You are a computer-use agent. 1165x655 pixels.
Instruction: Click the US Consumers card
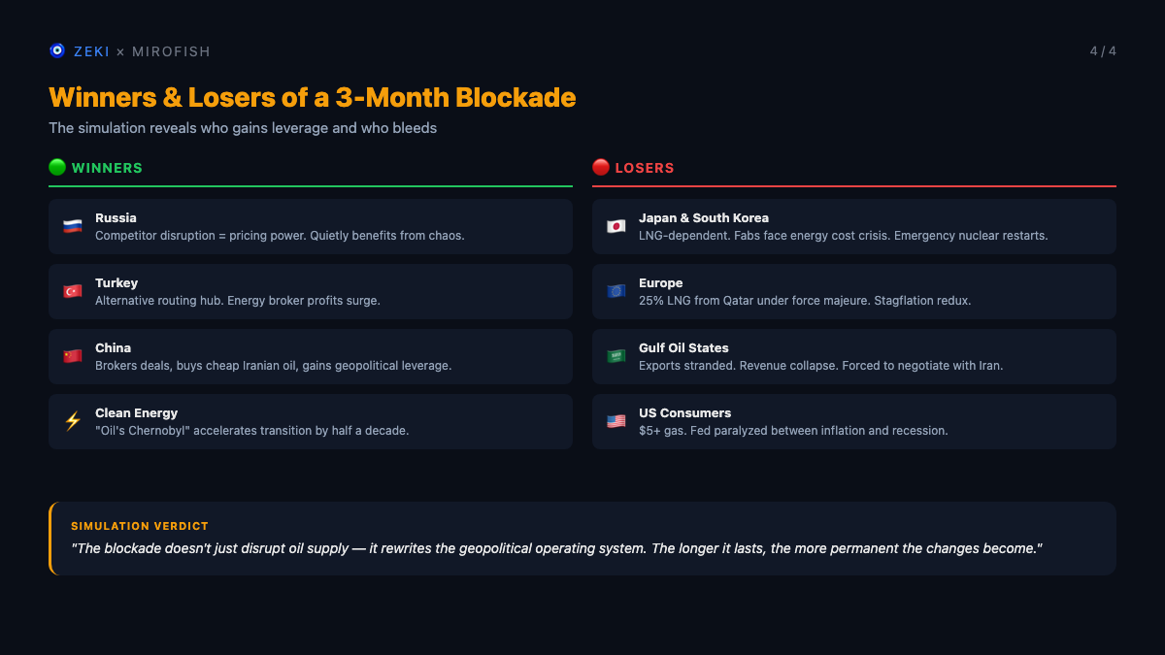pos(854,421)
